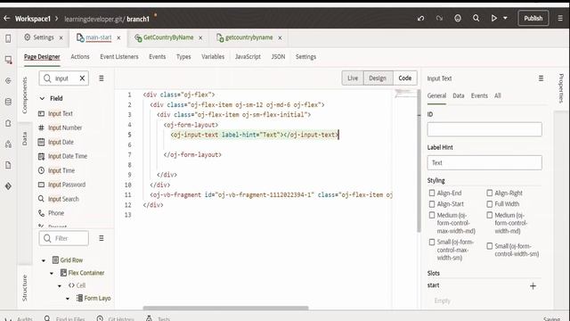The height and width of the screenshot is (321, 570).
Task: Select the Input Password component
Action: point(62,185)
